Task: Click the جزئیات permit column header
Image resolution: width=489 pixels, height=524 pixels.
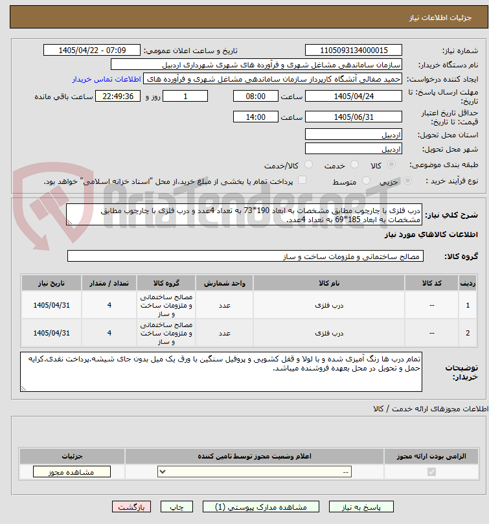Action: (72, 456)
